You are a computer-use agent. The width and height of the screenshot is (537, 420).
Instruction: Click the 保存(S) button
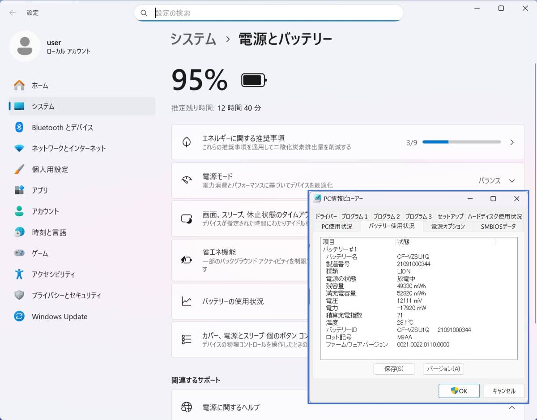click(x=394, y=369)
